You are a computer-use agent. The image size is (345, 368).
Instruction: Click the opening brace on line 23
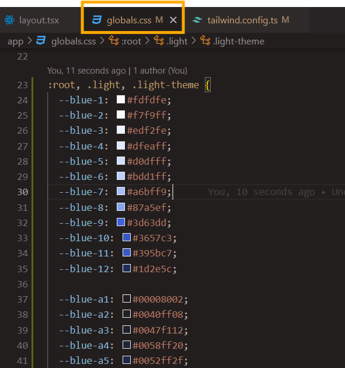[x=208, y=85]
